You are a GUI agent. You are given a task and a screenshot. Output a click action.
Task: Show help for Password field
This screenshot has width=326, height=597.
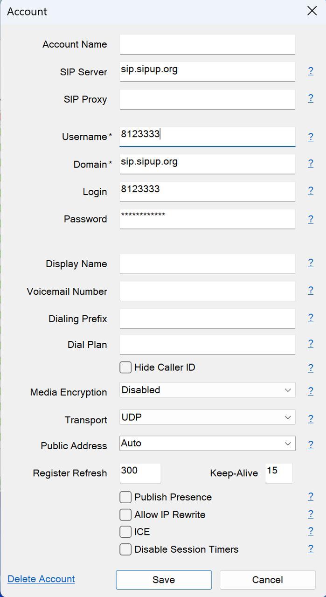coord(311,219)
